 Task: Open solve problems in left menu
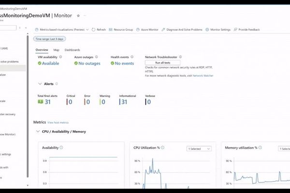point(9,62)
